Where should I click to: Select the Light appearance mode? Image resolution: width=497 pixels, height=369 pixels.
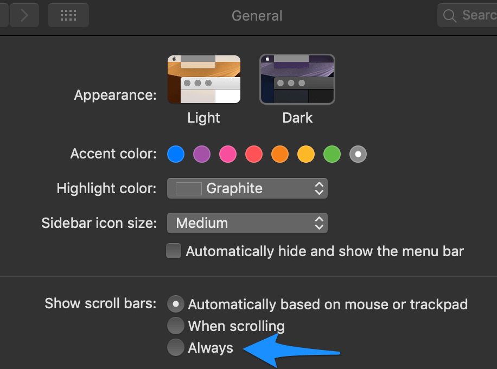tap(203, 79)
